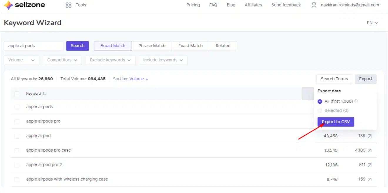
Task: Click the All Keywords 26,860 text
Action: [x=32, y=79]
